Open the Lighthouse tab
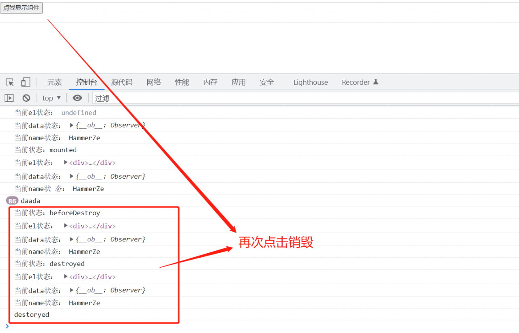Viewport: 519px width, 333px height. click(311, 82)
